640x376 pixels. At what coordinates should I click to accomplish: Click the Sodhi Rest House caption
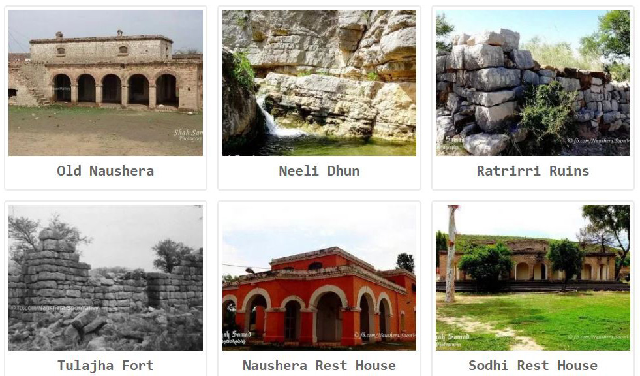(x=532, y=366)
